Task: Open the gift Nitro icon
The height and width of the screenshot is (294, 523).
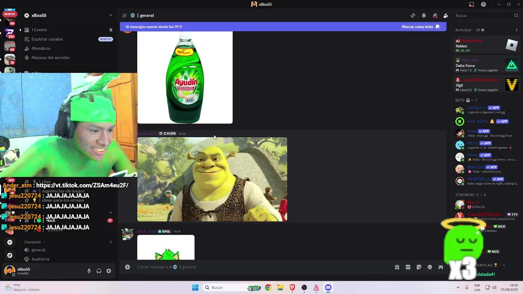Action: tap(397, 267)
